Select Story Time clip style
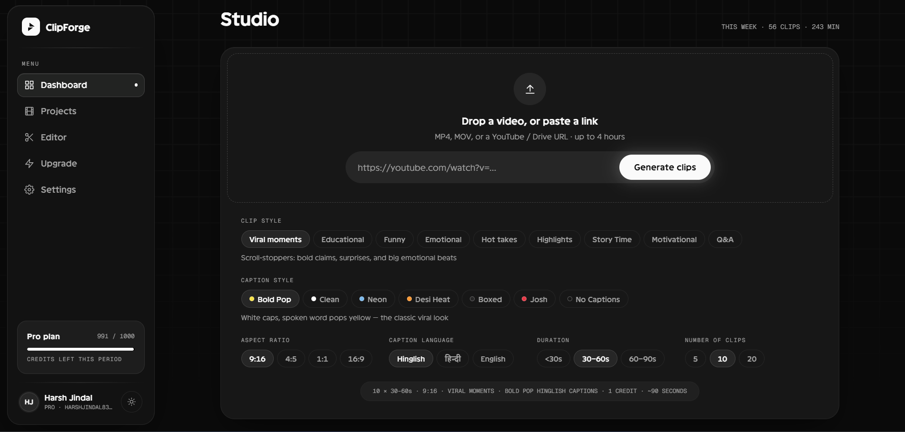 coord(612,239)
